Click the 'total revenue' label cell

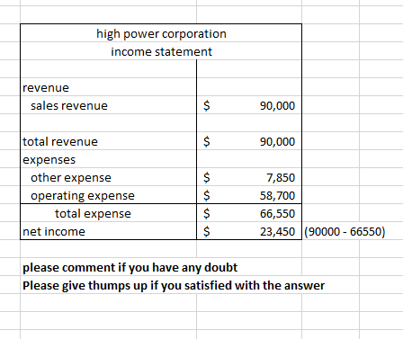[109, 141]
